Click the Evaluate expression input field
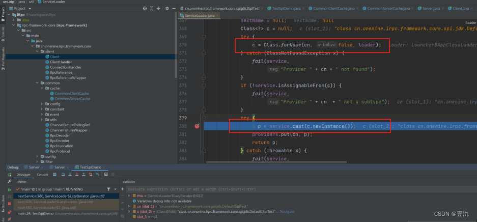 (301, 189)
